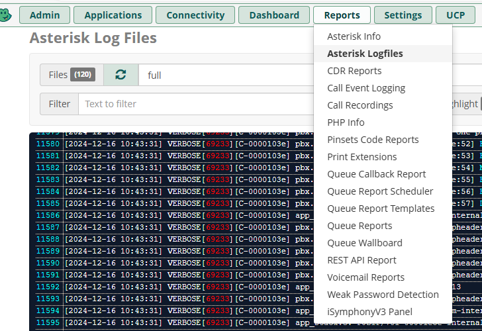Click log line number 11586
The height and width of the screenshot is (331, 482).
pos(48,215)
